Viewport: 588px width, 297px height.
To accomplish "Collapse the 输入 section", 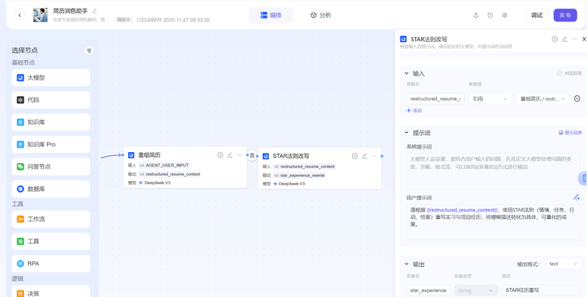I will 406,74.
